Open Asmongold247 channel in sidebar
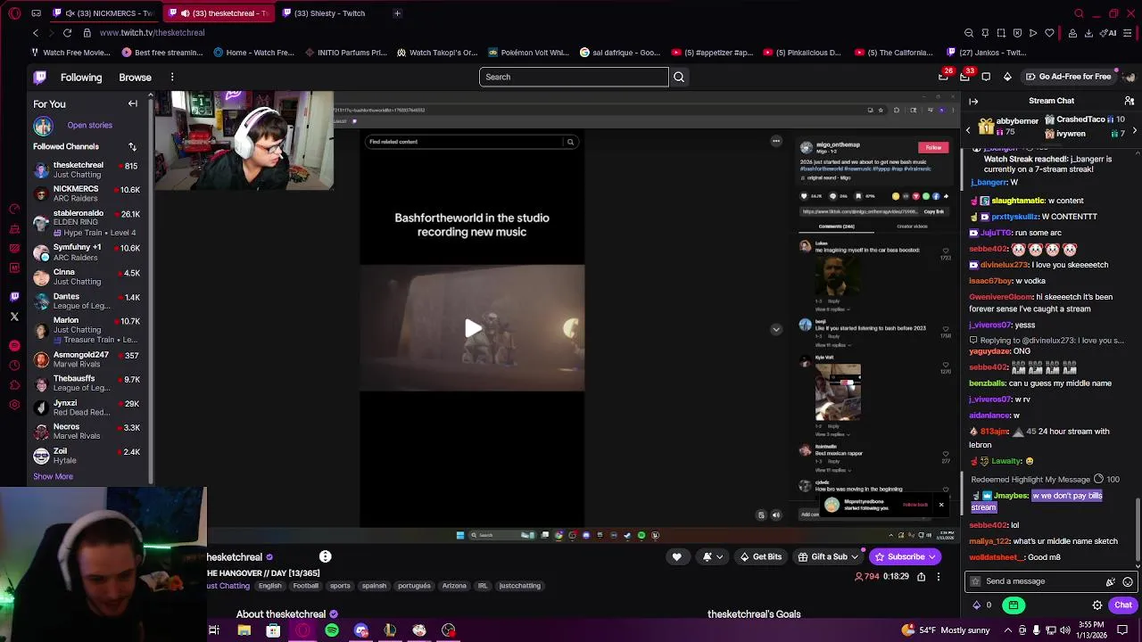The width and height of the screenshot is (1142, 642). coord(87,359)
